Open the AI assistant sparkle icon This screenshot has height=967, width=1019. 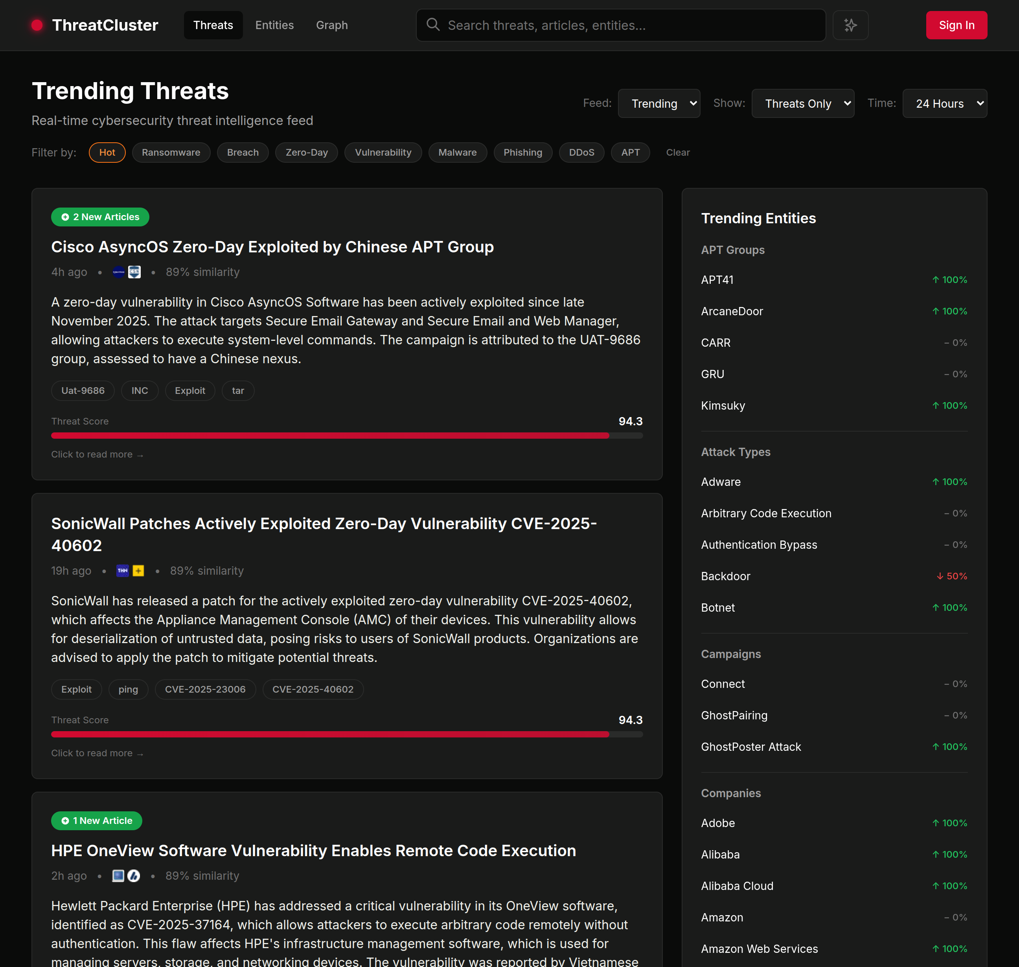[x=850, y=25]
